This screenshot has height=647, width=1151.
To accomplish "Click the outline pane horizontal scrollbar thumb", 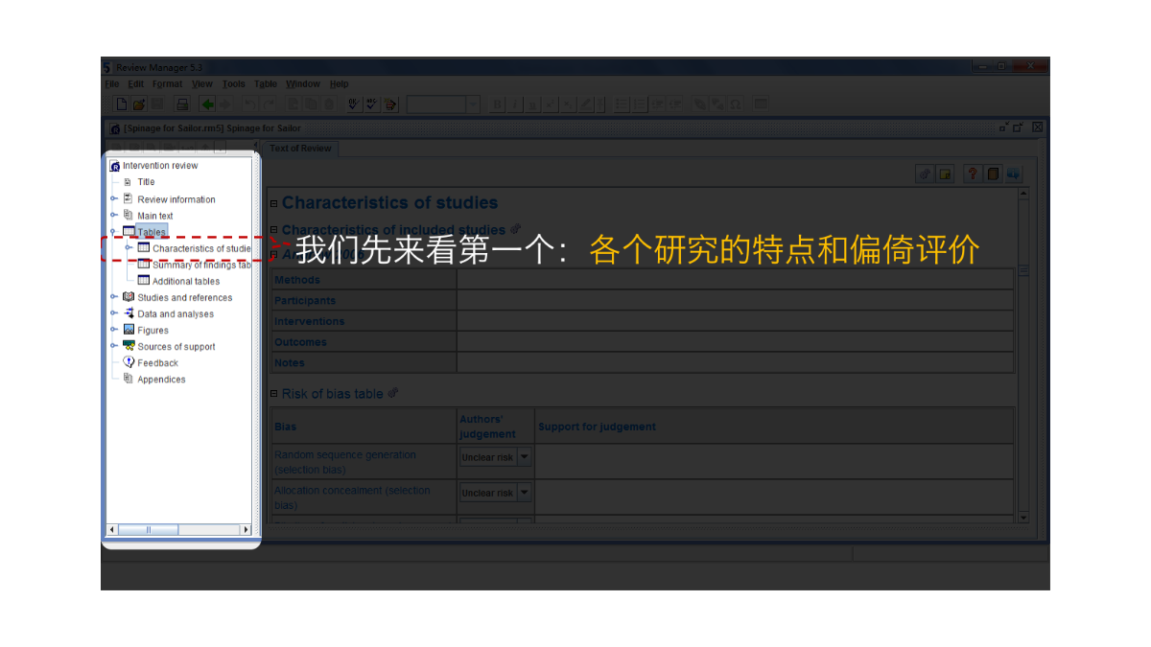I will click(149, 529).
